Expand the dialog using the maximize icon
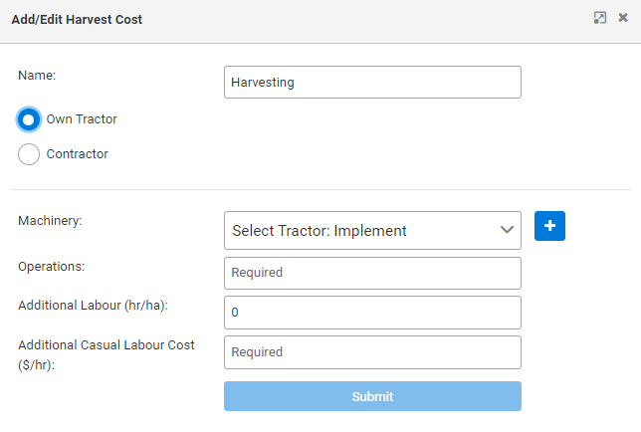The width and height of the screenshot is (641, 432). point(600,18)
